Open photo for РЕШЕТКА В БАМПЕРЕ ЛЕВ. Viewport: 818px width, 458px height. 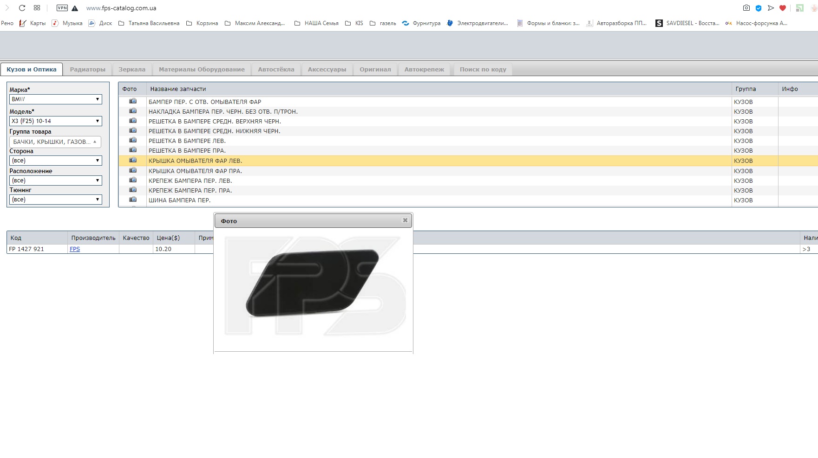(133, 140)
